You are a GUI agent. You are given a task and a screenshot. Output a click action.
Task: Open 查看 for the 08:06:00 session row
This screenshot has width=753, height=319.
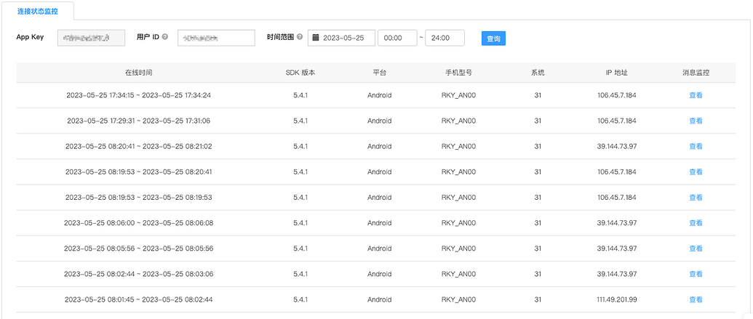[x=696, y=222]
